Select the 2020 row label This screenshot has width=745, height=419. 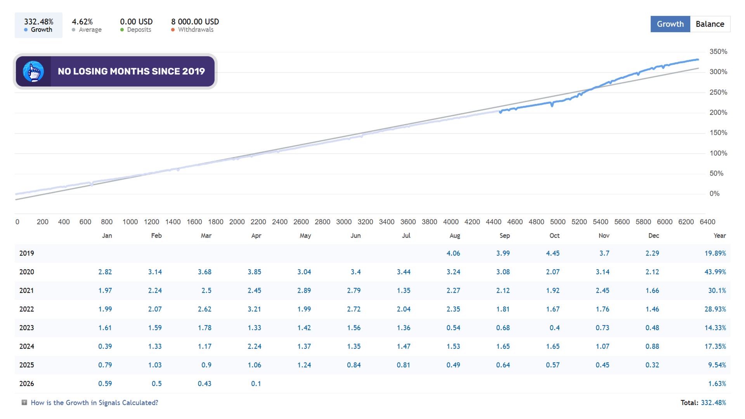tap(27, 272)
